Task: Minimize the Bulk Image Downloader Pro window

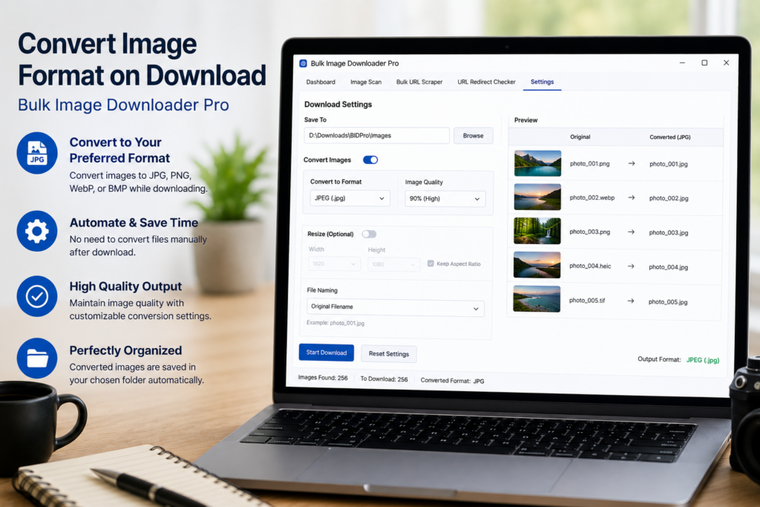Action: coord(682,62)
